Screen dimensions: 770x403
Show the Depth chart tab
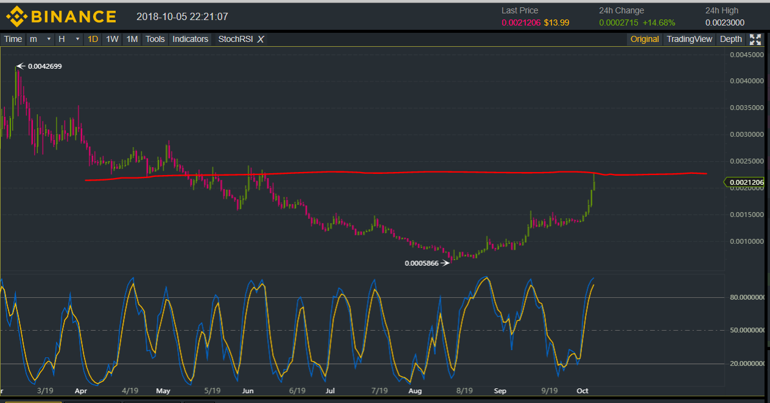coord(731,40)
